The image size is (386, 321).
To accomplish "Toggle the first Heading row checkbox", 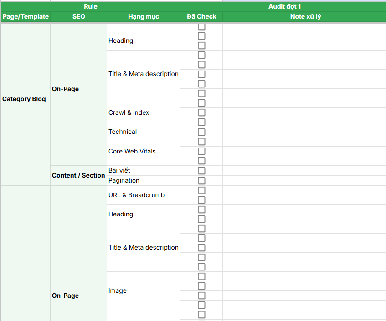I will (201, 36).
